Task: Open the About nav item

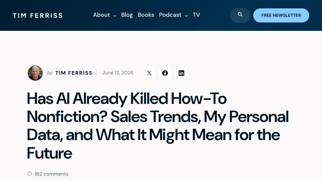Action: (101, 15)
